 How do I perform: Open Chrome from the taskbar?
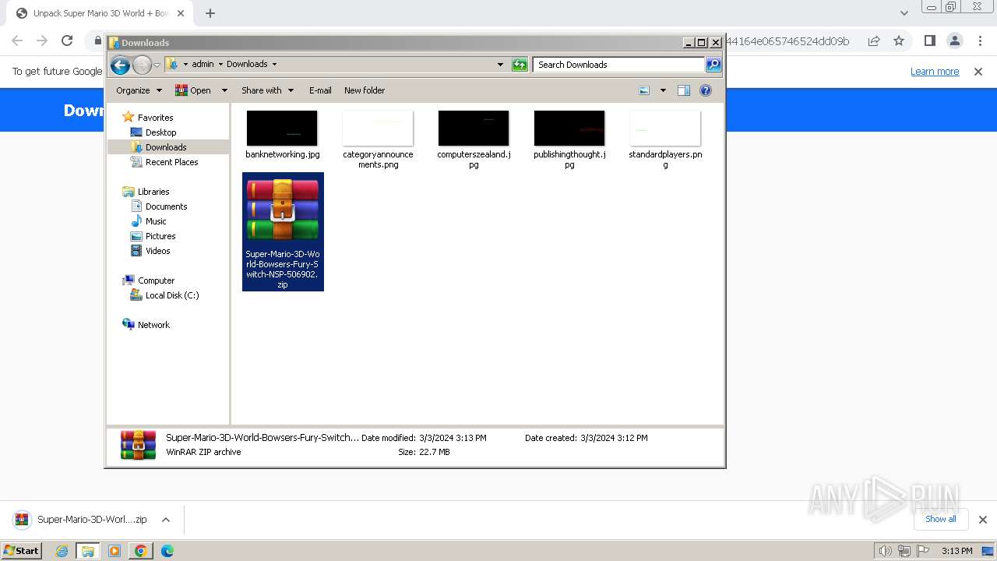pos(141,551)
